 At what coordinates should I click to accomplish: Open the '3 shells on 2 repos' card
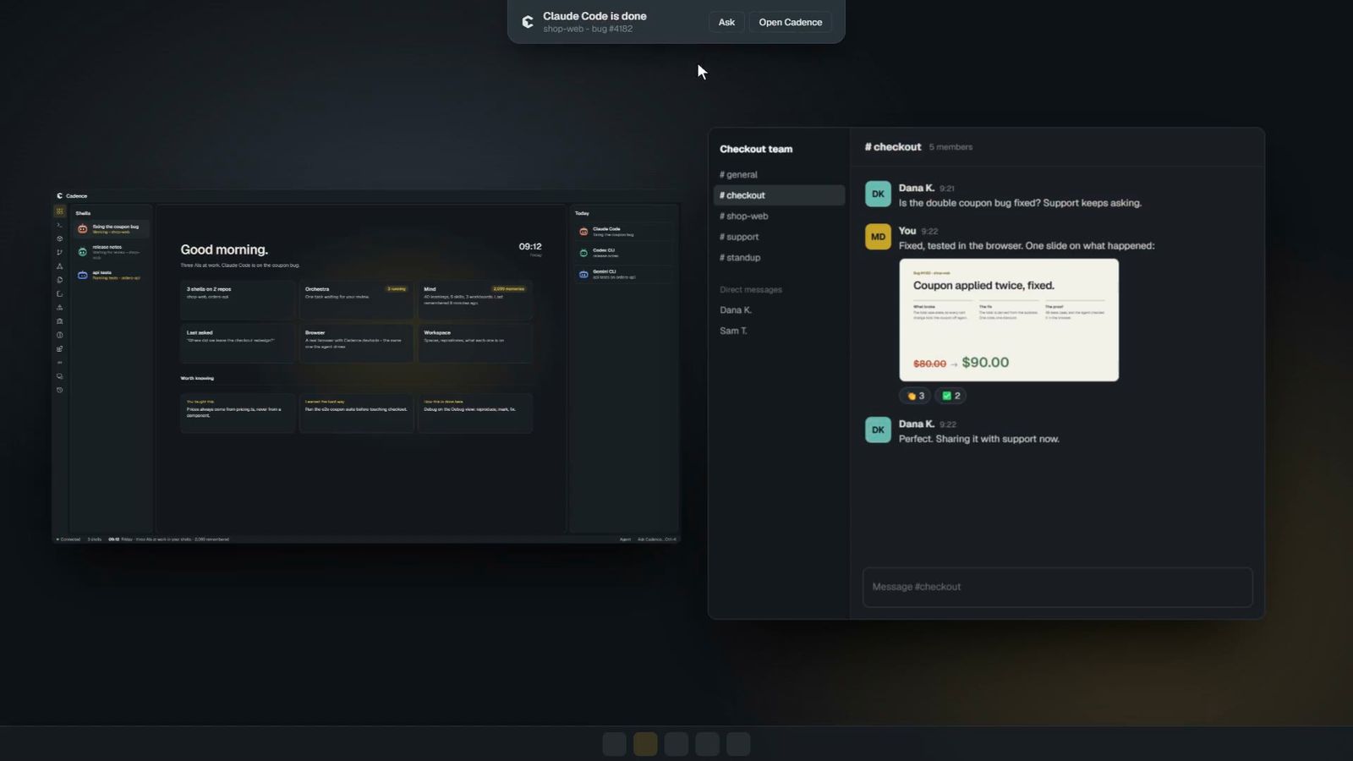[x=238, y=299]
